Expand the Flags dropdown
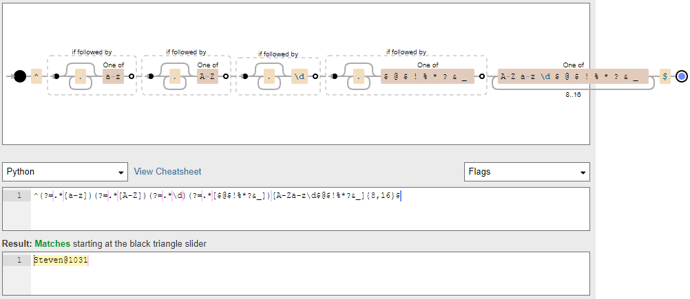 [527, 171]
